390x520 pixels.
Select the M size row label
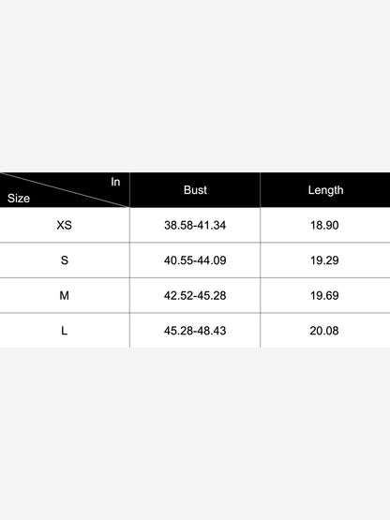click(64, 295)
